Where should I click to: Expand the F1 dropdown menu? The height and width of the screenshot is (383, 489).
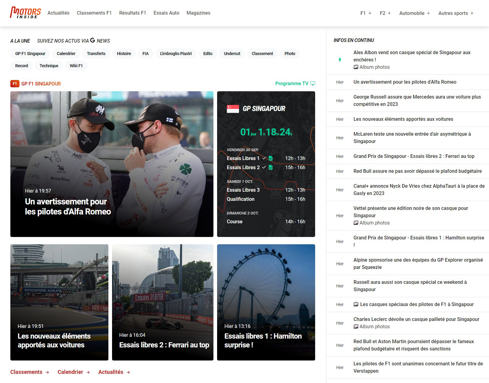coord(366,13)
